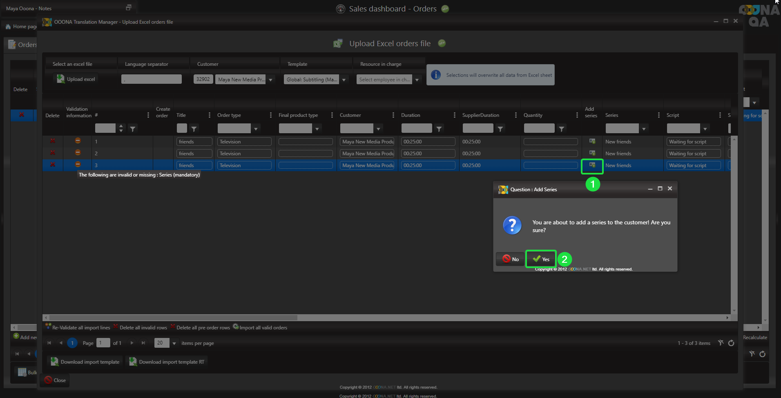Expand the Template dropdown Global Subtitling
This screenshot has width=781, height=398.
[x=344, y=80]
